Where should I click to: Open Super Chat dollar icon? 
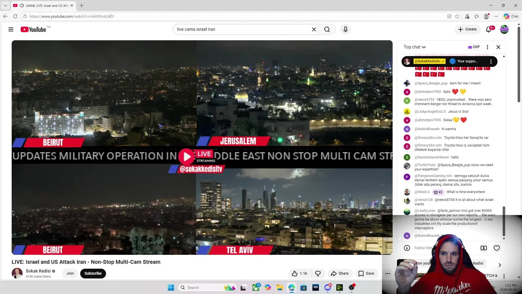click(484, 248)
